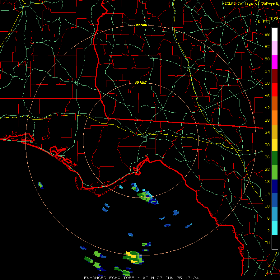Click the 58 legend scale value
The image size is (280, 280).
(x=267, y=59)
